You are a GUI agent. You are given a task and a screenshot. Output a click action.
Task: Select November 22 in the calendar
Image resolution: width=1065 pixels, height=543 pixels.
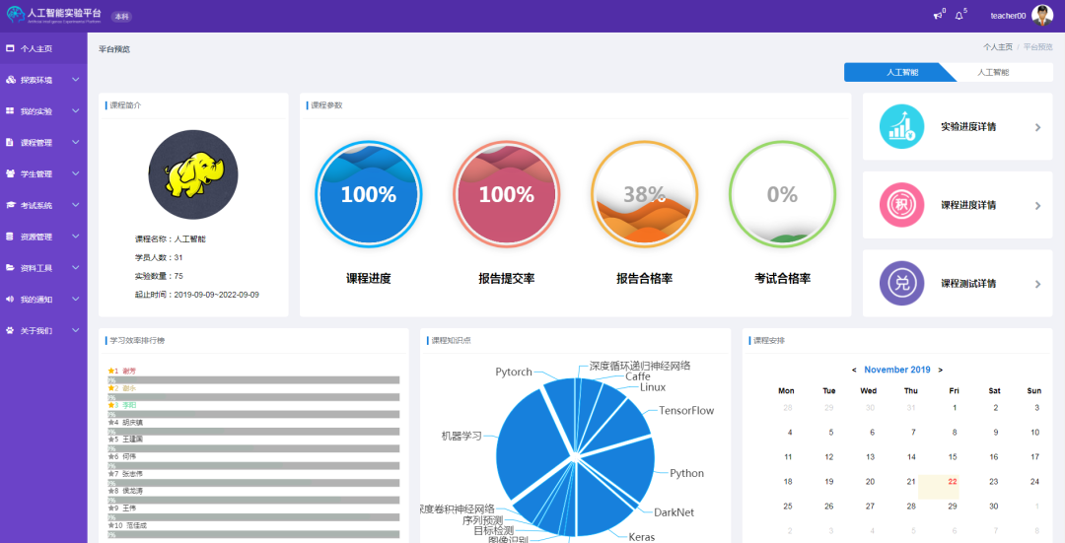[x=954, y=482]
